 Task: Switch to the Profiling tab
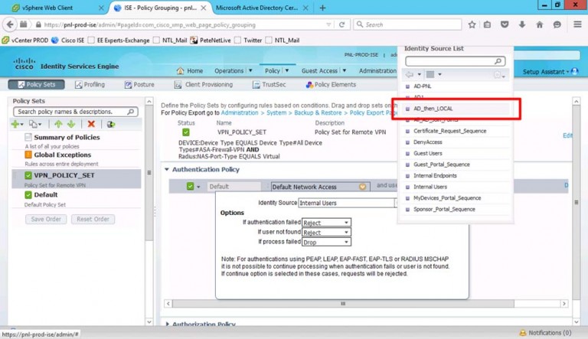pyautogui.click(x=90, y=84)
